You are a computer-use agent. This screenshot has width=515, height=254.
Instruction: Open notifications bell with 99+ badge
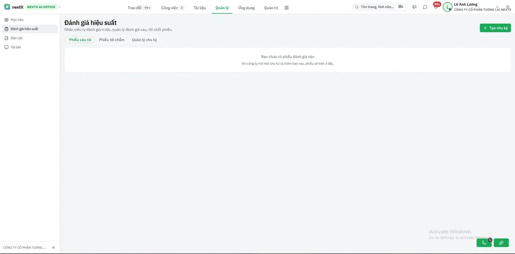click(436, 7)
